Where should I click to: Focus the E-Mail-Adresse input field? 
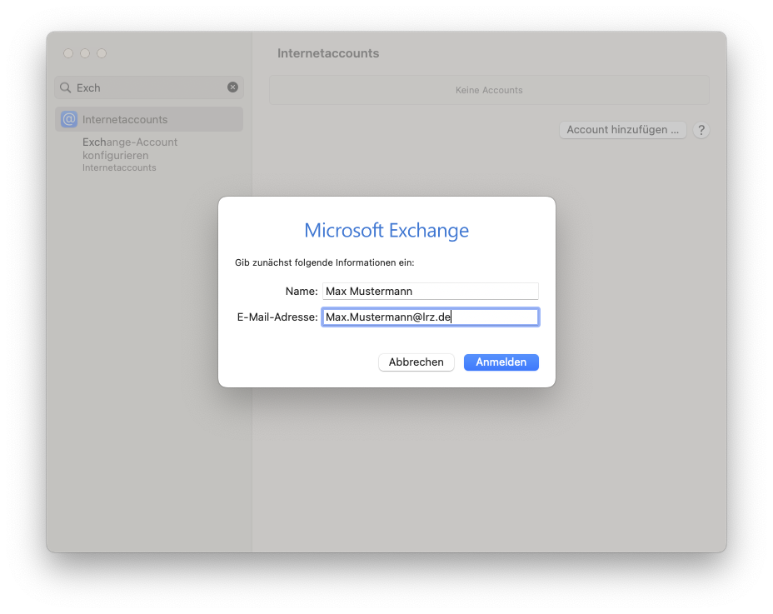pyautogui.click(x=430, y=317)
